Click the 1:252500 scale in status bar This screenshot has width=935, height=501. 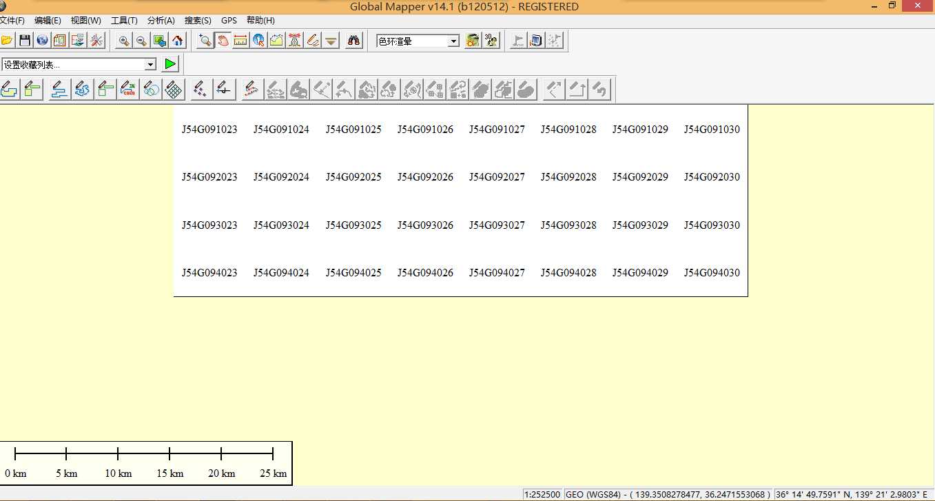click(542, 494)
